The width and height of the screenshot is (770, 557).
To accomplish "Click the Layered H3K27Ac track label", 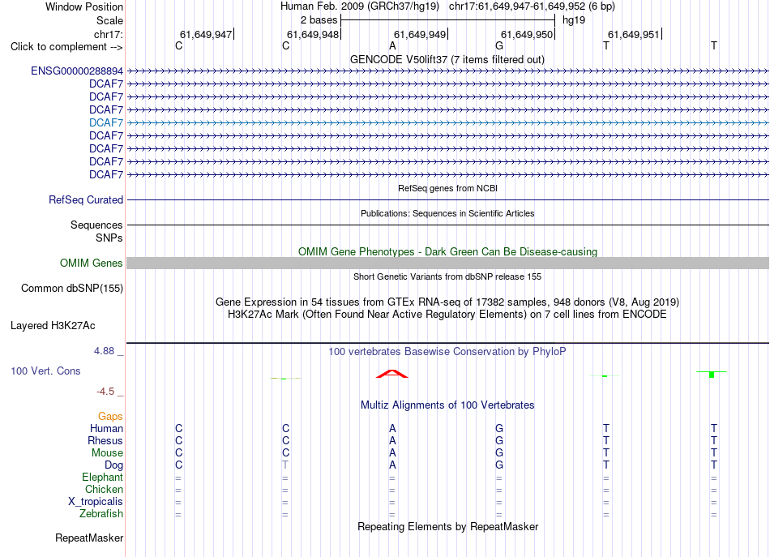I will pyautogui.click(x=53, y=326).
